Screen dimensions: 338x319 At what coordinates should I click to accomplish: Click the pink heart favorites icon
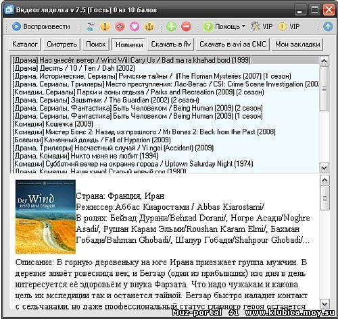pos(135,26)
